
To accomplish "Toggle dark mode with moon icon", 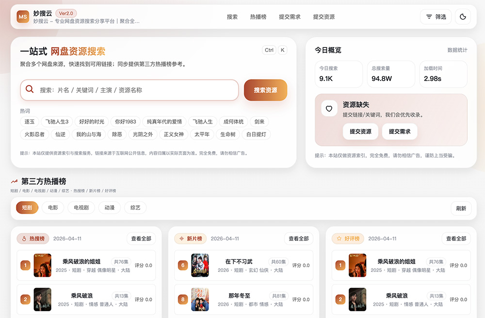I will (x=463, y=17).
